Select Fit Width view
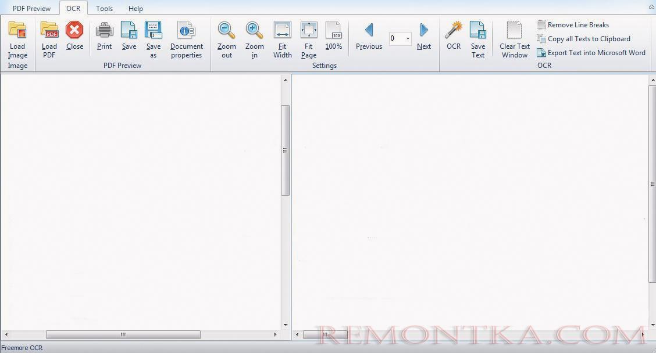This screenshot has height=353, width=656. (283, 30)
